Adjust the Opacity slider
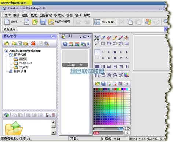Image resolution: width=174 pixels, height=142 pixels. click(x=108, y=129)
